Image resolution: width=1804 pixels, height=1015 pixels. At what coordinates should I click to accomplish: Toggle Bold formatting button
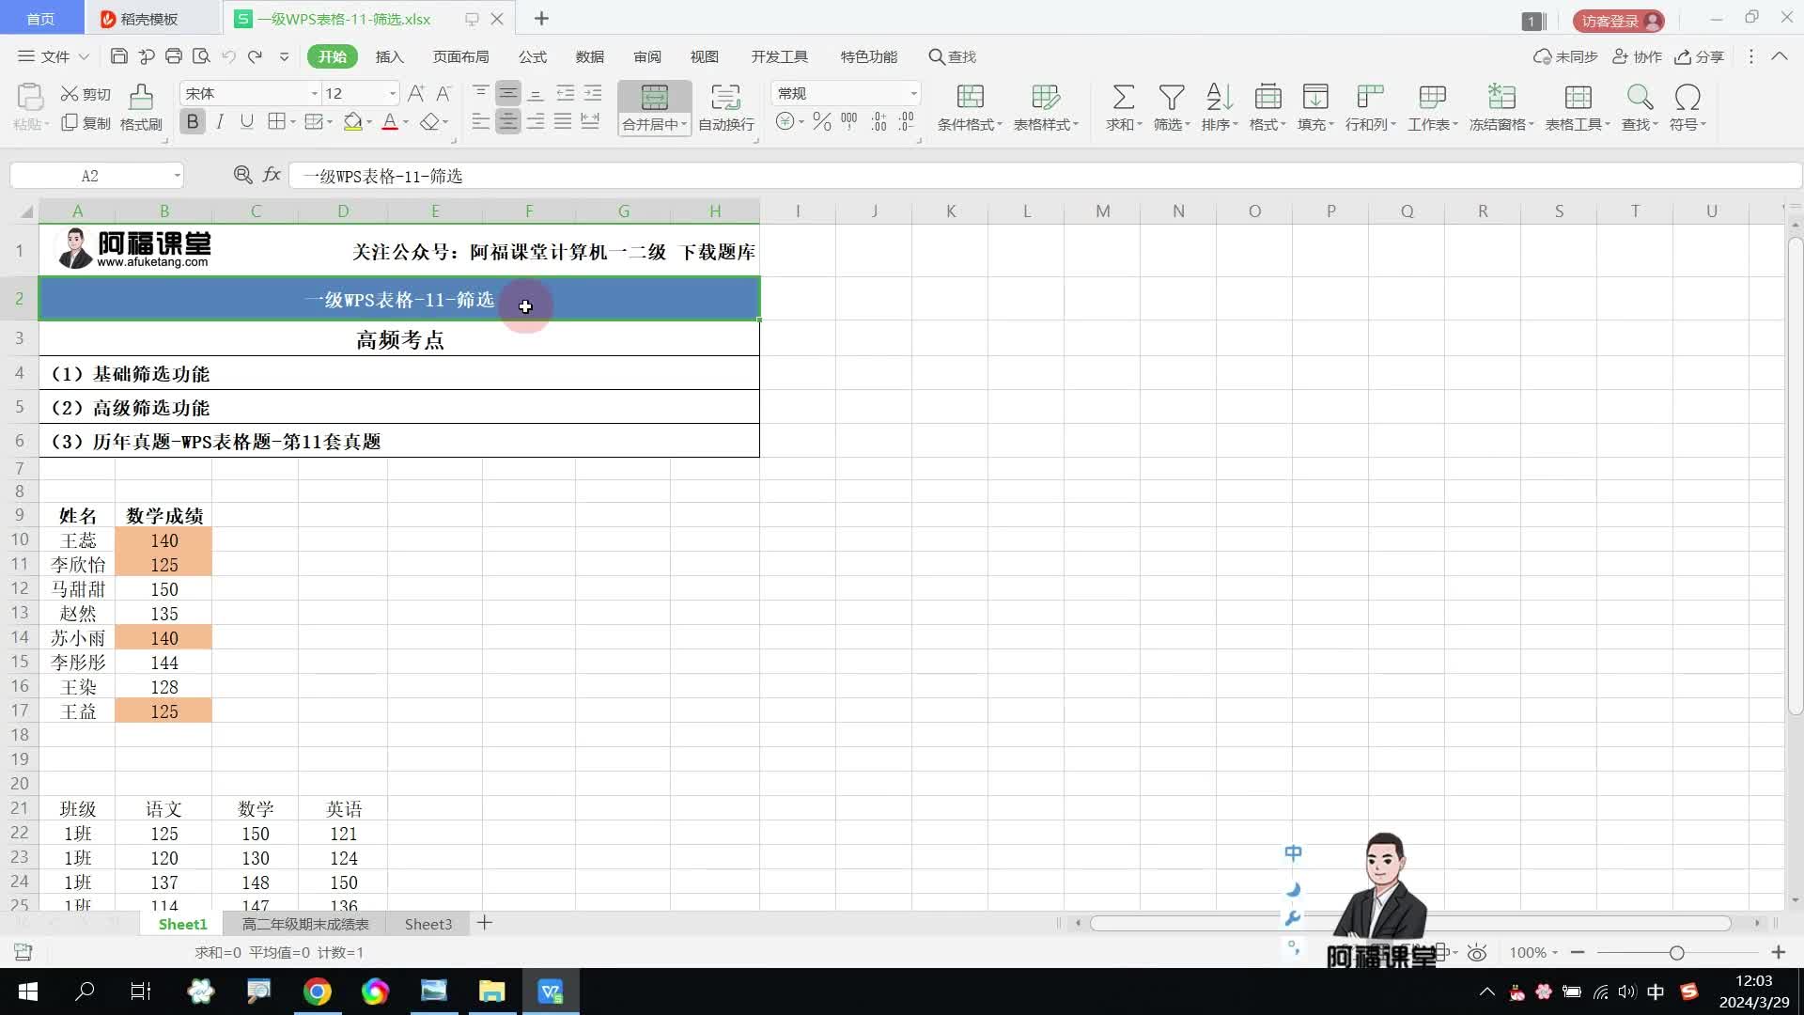point(193,122)
